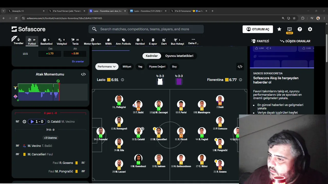328x184 pixels.
Task: Open the TV schedule icon
Action: 290,29
